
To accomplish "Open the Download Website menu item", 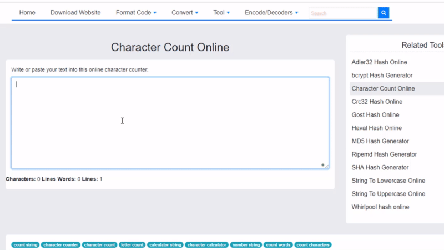I will point(75,13).
